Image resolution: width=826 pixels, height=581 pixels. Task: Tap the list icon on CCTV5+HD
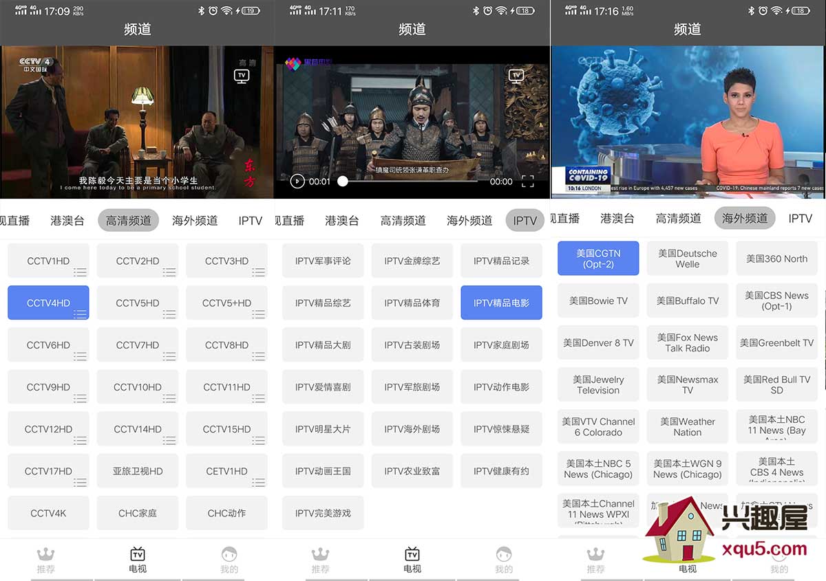(x=259, y=314)
